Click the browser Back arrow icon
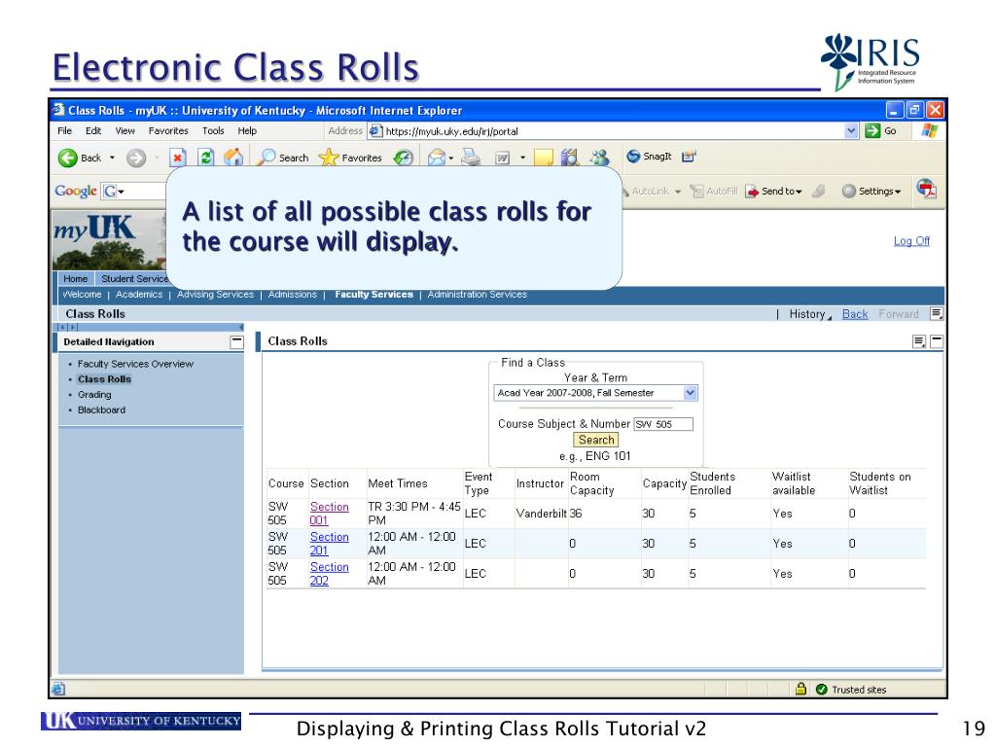The width and height of the screenshot is (996, 747). (x=68, y=158)
